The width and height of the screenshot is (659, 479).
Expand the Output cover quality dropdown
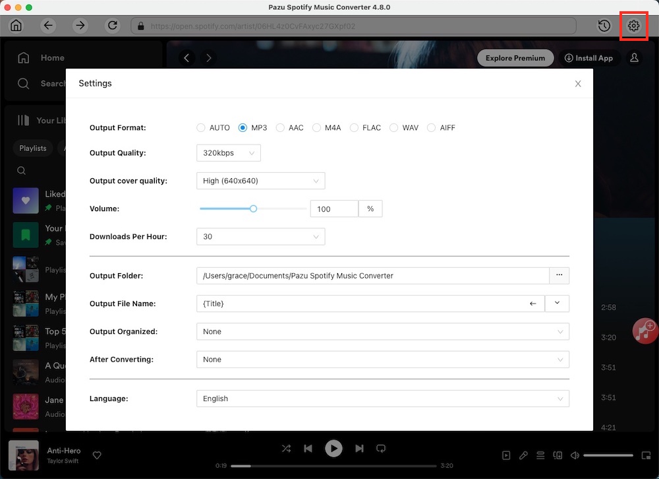[x=260, y=181]
